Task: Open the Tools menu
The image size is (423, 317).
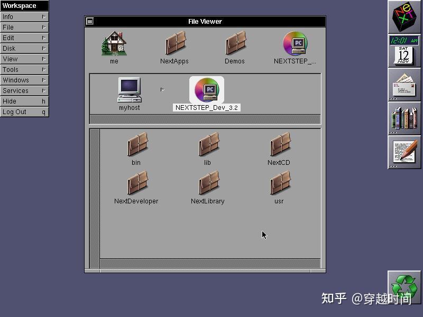Action: pos(24,70)
